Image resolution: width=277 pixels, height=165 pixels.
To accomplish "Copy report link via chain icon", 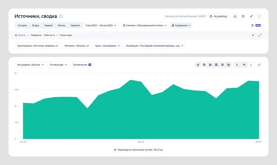I will [x=251, y=16].
